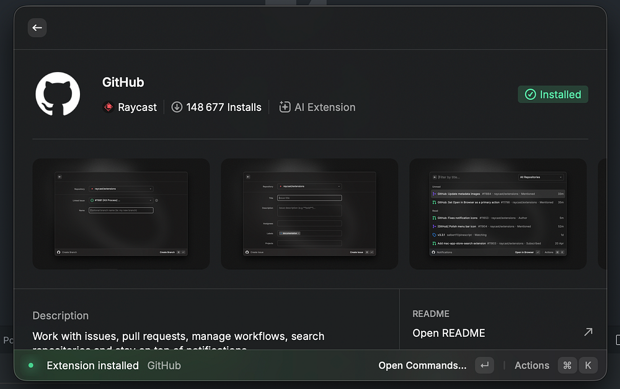The width and height of the screenshot is (620, 389).
Task: Click the Command key symbol
Action: pyautogui.click(x=567, y=365)
